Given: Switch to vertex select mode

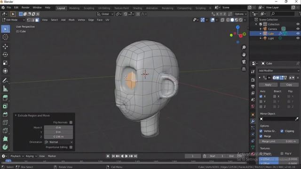Looking at the screenshot, I should click(x=29, y=20).
